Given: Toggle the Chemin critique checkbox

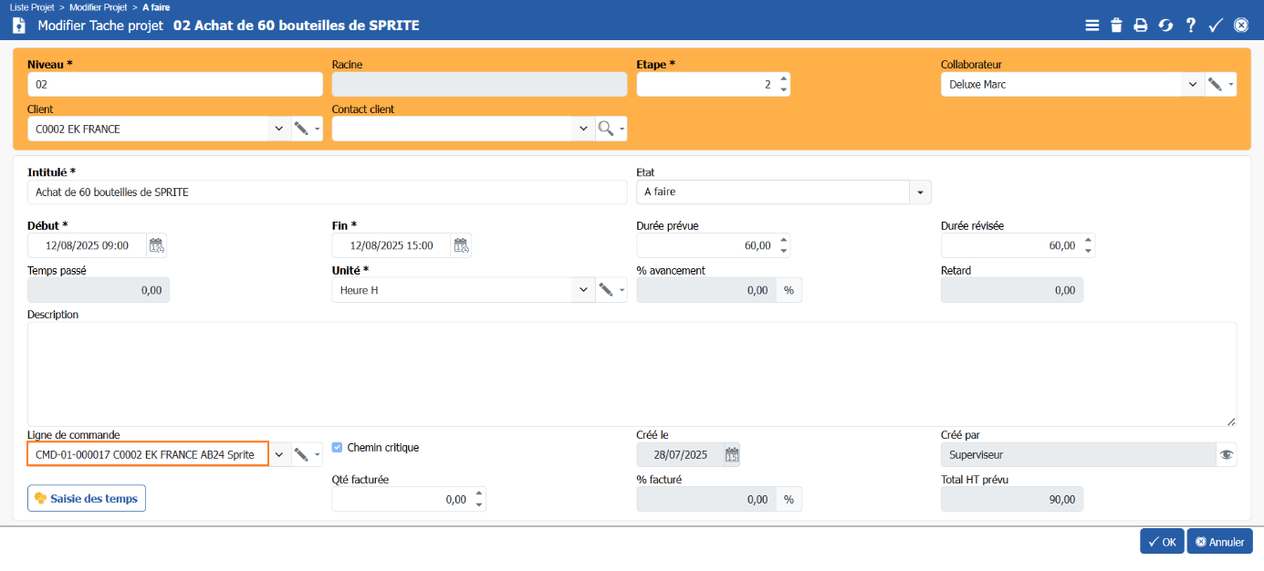Looking at the screenshot, I should pos(338,448).
